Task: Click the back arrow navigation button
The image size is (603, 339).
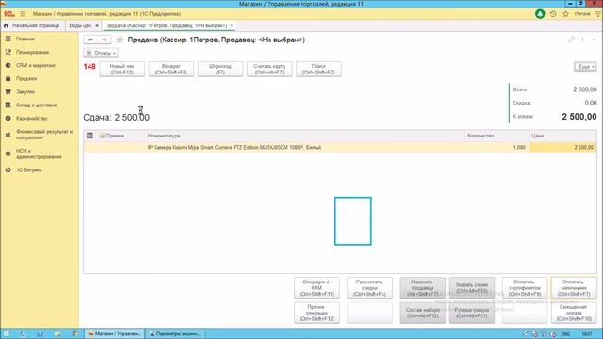Action: (x=90, y=40)
